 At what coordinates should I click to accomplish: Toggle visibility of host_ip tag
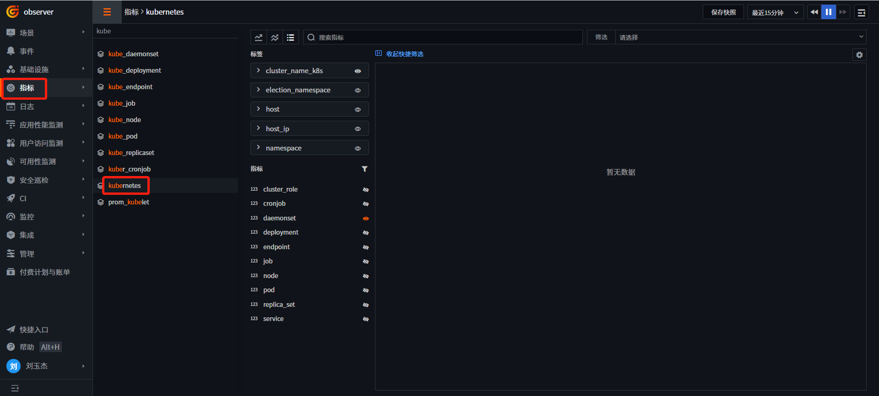358,129
